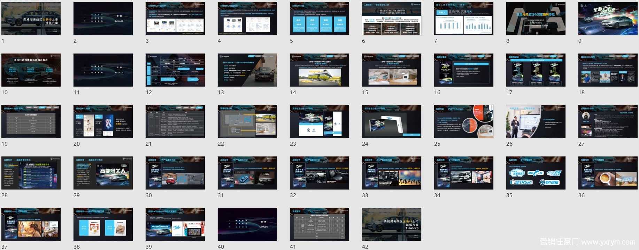The image size is (639, 250).
Task: Select slide 4 thumbnail
Action: 247,18
